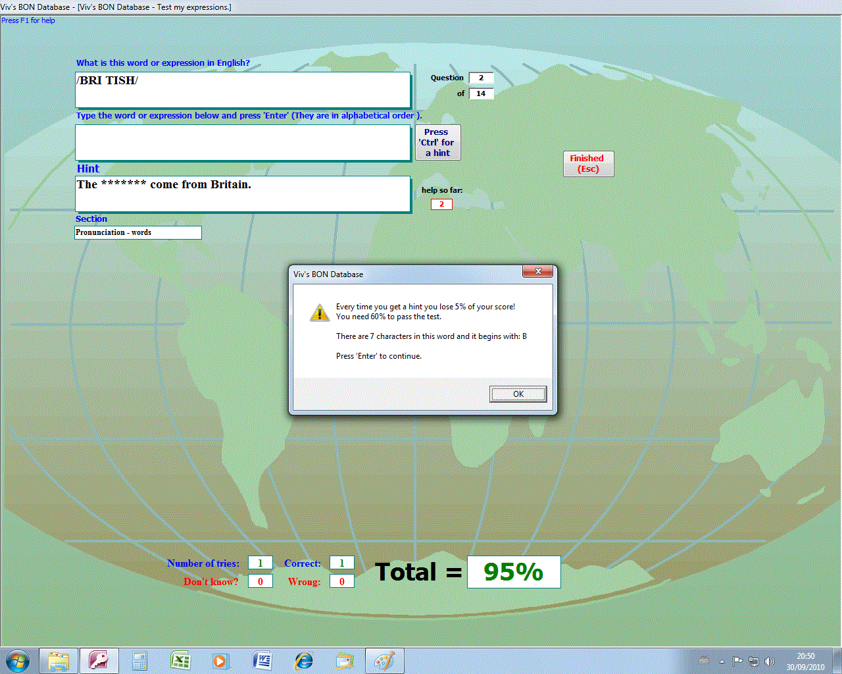Open the Windows Start menu

[x=18, y=660]
